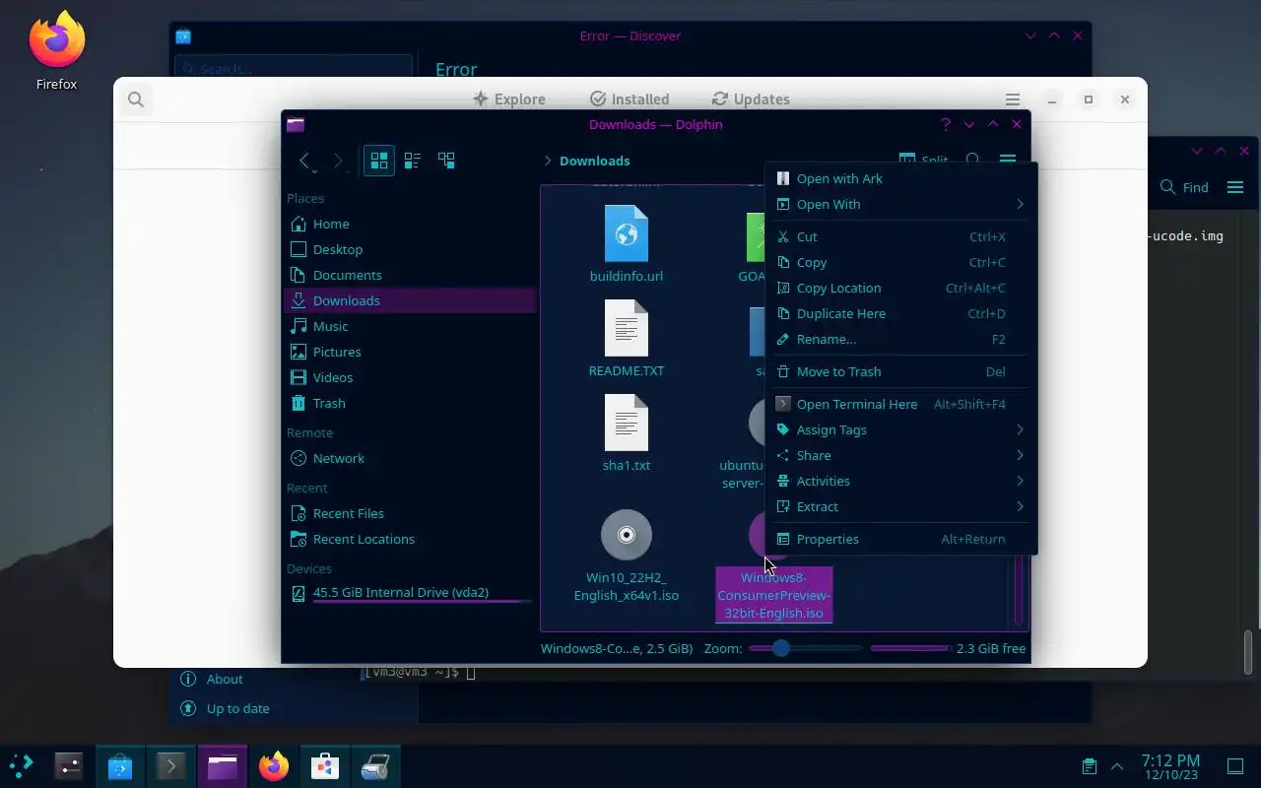Choose Copy from context menu
This screenshot has width=1261, height=788.
(901, 262)
